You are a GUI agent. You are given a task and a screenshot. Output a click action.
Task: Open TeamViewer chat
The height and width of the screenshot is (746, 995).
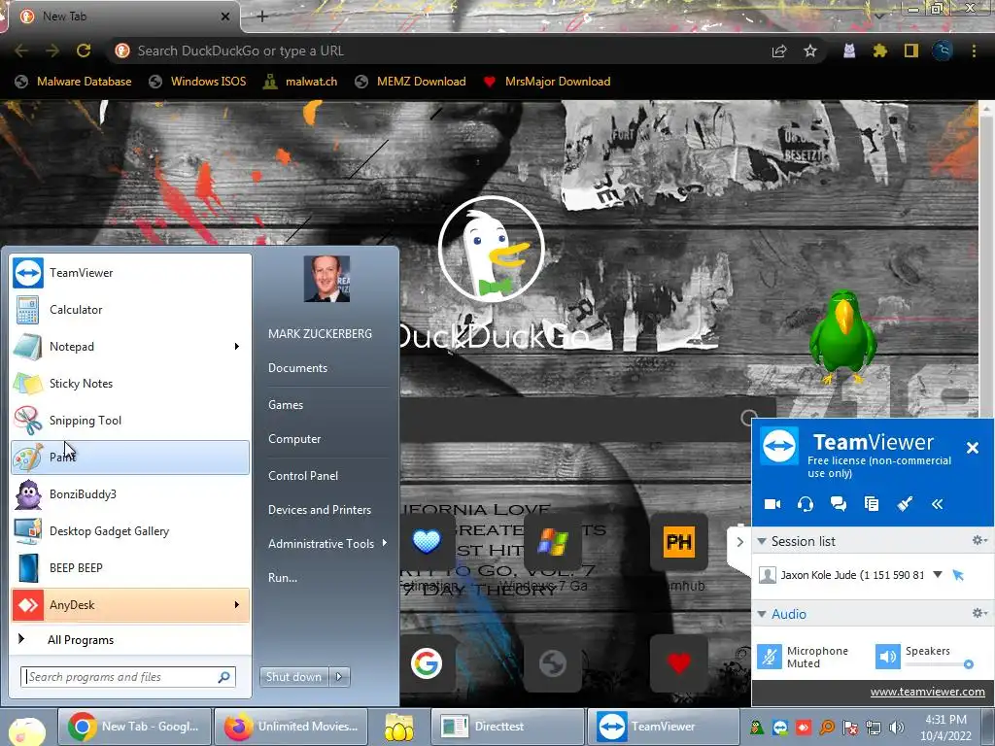tap(839, 504)
